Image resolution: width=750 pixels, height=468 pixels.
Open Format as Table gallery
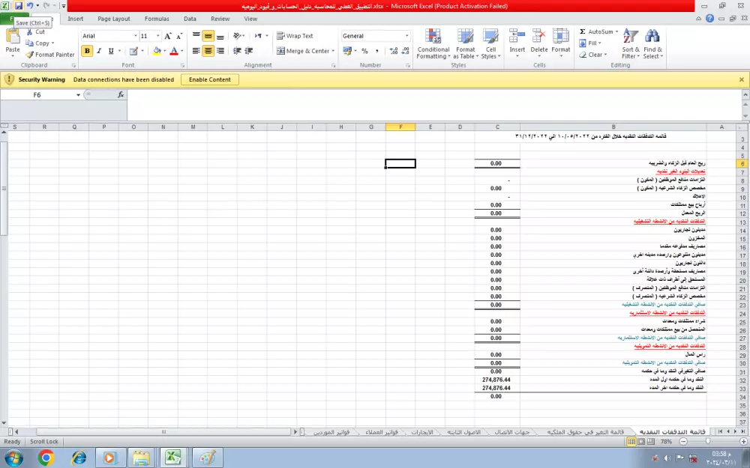466,44
